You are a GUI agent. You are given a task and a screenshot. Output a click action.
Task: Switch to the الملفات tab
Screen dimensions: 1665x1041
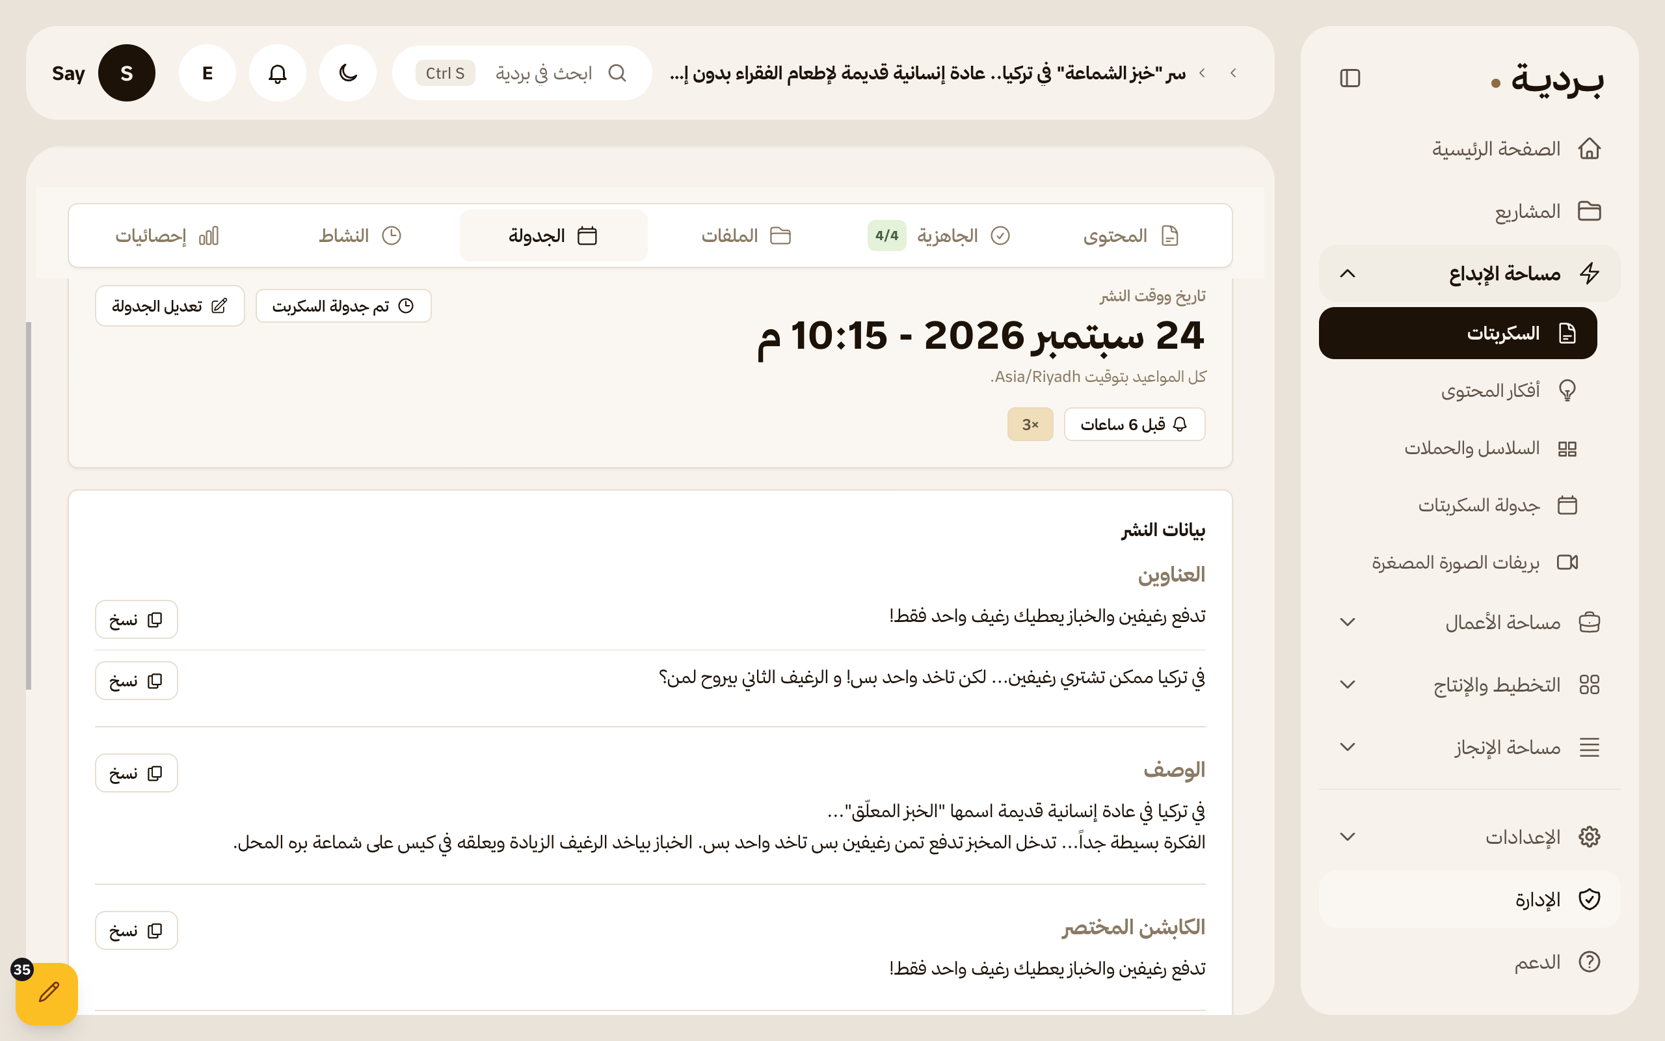(746, 236)
